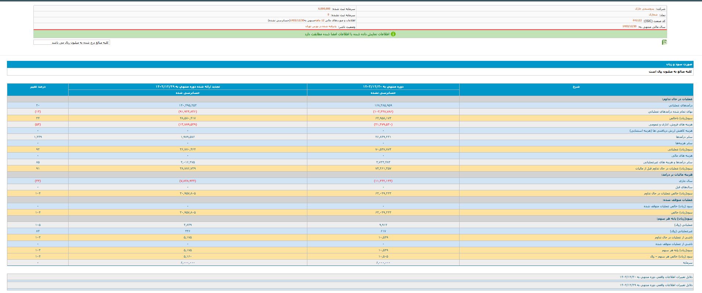Click audited value in the غیرعملیاتی (ریال) row
Screen dimensions: 702x293
(188, 231)
